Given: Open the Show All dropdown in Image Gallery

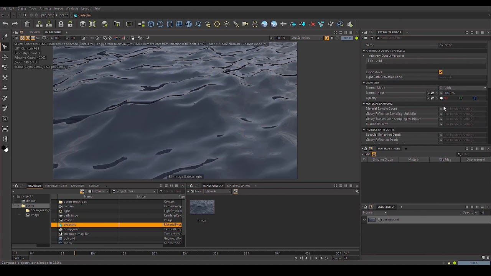Looking at the screenshot, I should [x=218, y=191].
